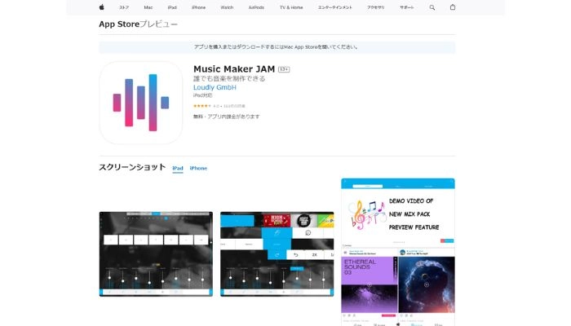Viewport: 571px width, 326px height.
Task: Open the エンターテインメント menu item
Action: [335, 7]
